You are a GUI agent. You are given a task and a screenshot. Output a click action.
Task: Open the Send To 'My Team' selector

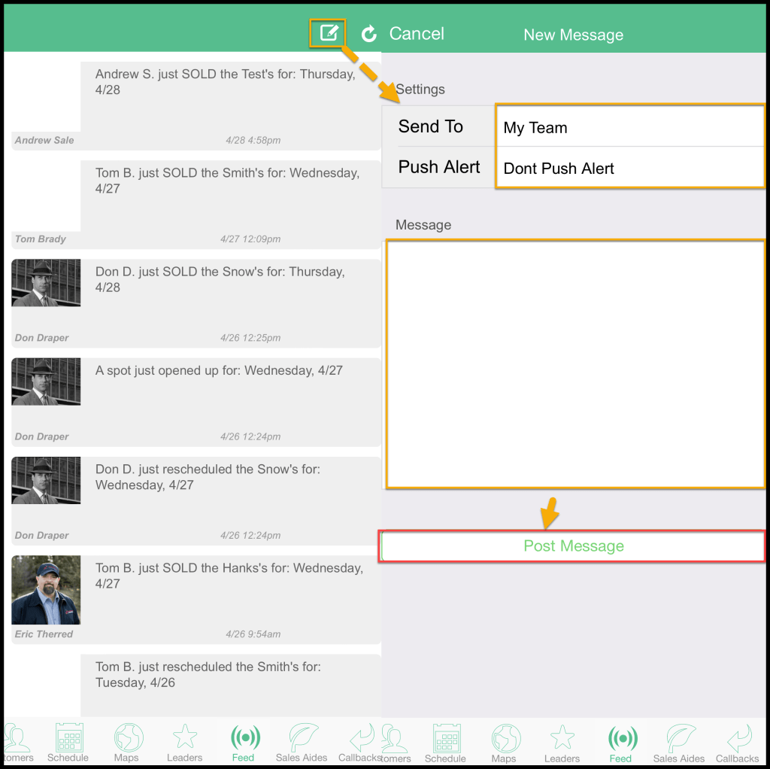click(629, 127)
